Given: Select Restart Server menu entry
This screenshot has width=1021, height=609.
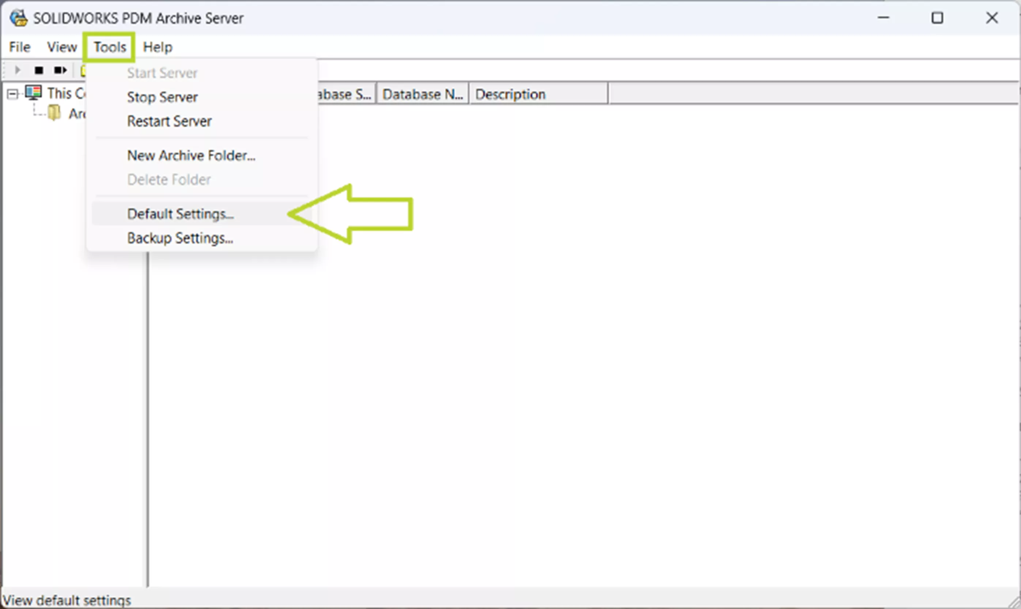Looking at the screenshot, I should (x=169, y=121).
